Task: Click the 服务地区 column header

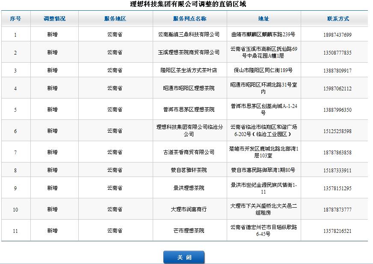Action: click(115, 19)
